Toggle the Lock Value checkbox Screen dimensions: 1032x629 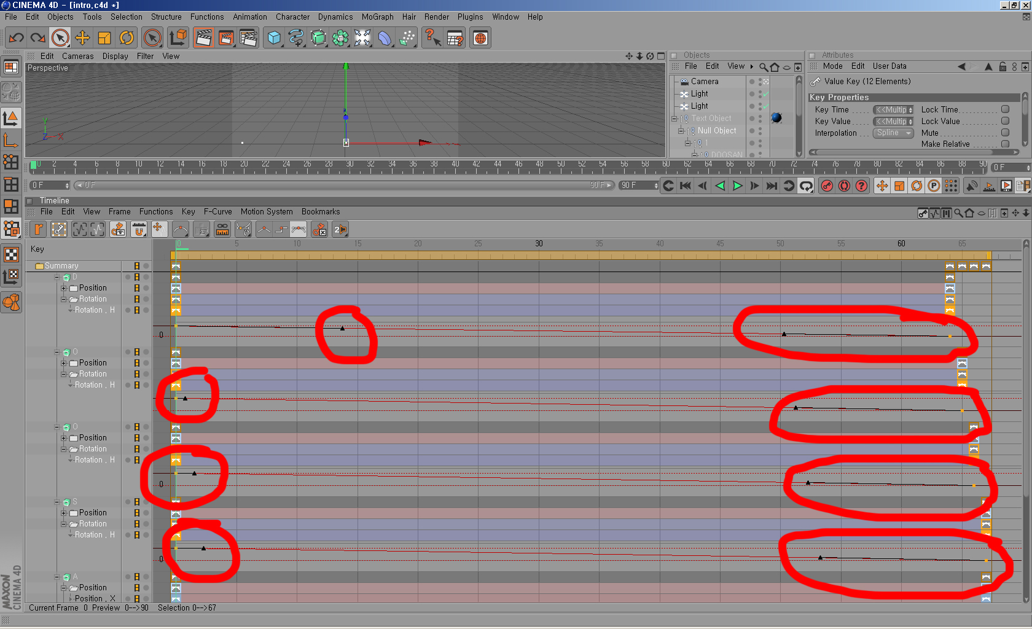[x=1005, y=121]
